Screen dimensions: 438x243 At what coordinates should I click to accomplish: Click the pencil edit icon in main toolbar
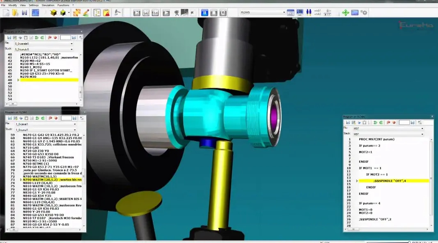86,13
